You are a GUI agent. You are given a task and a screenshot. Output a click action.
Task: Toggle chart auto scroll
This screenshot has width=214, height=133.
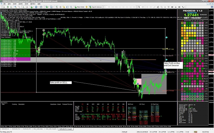(x=24, y=7)
